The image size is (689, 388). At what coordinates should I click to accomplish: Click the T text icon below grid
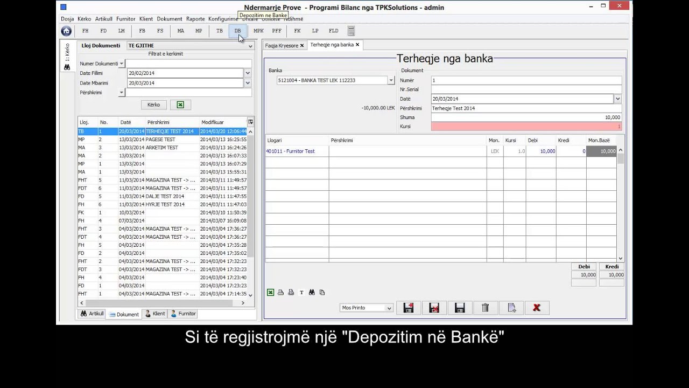tap(301, 293)
